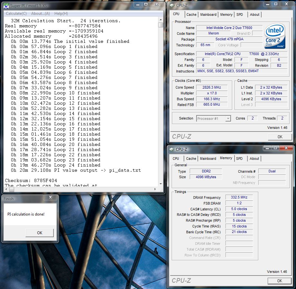Select CPU tab in top CPU-Z

pos(176,14)
